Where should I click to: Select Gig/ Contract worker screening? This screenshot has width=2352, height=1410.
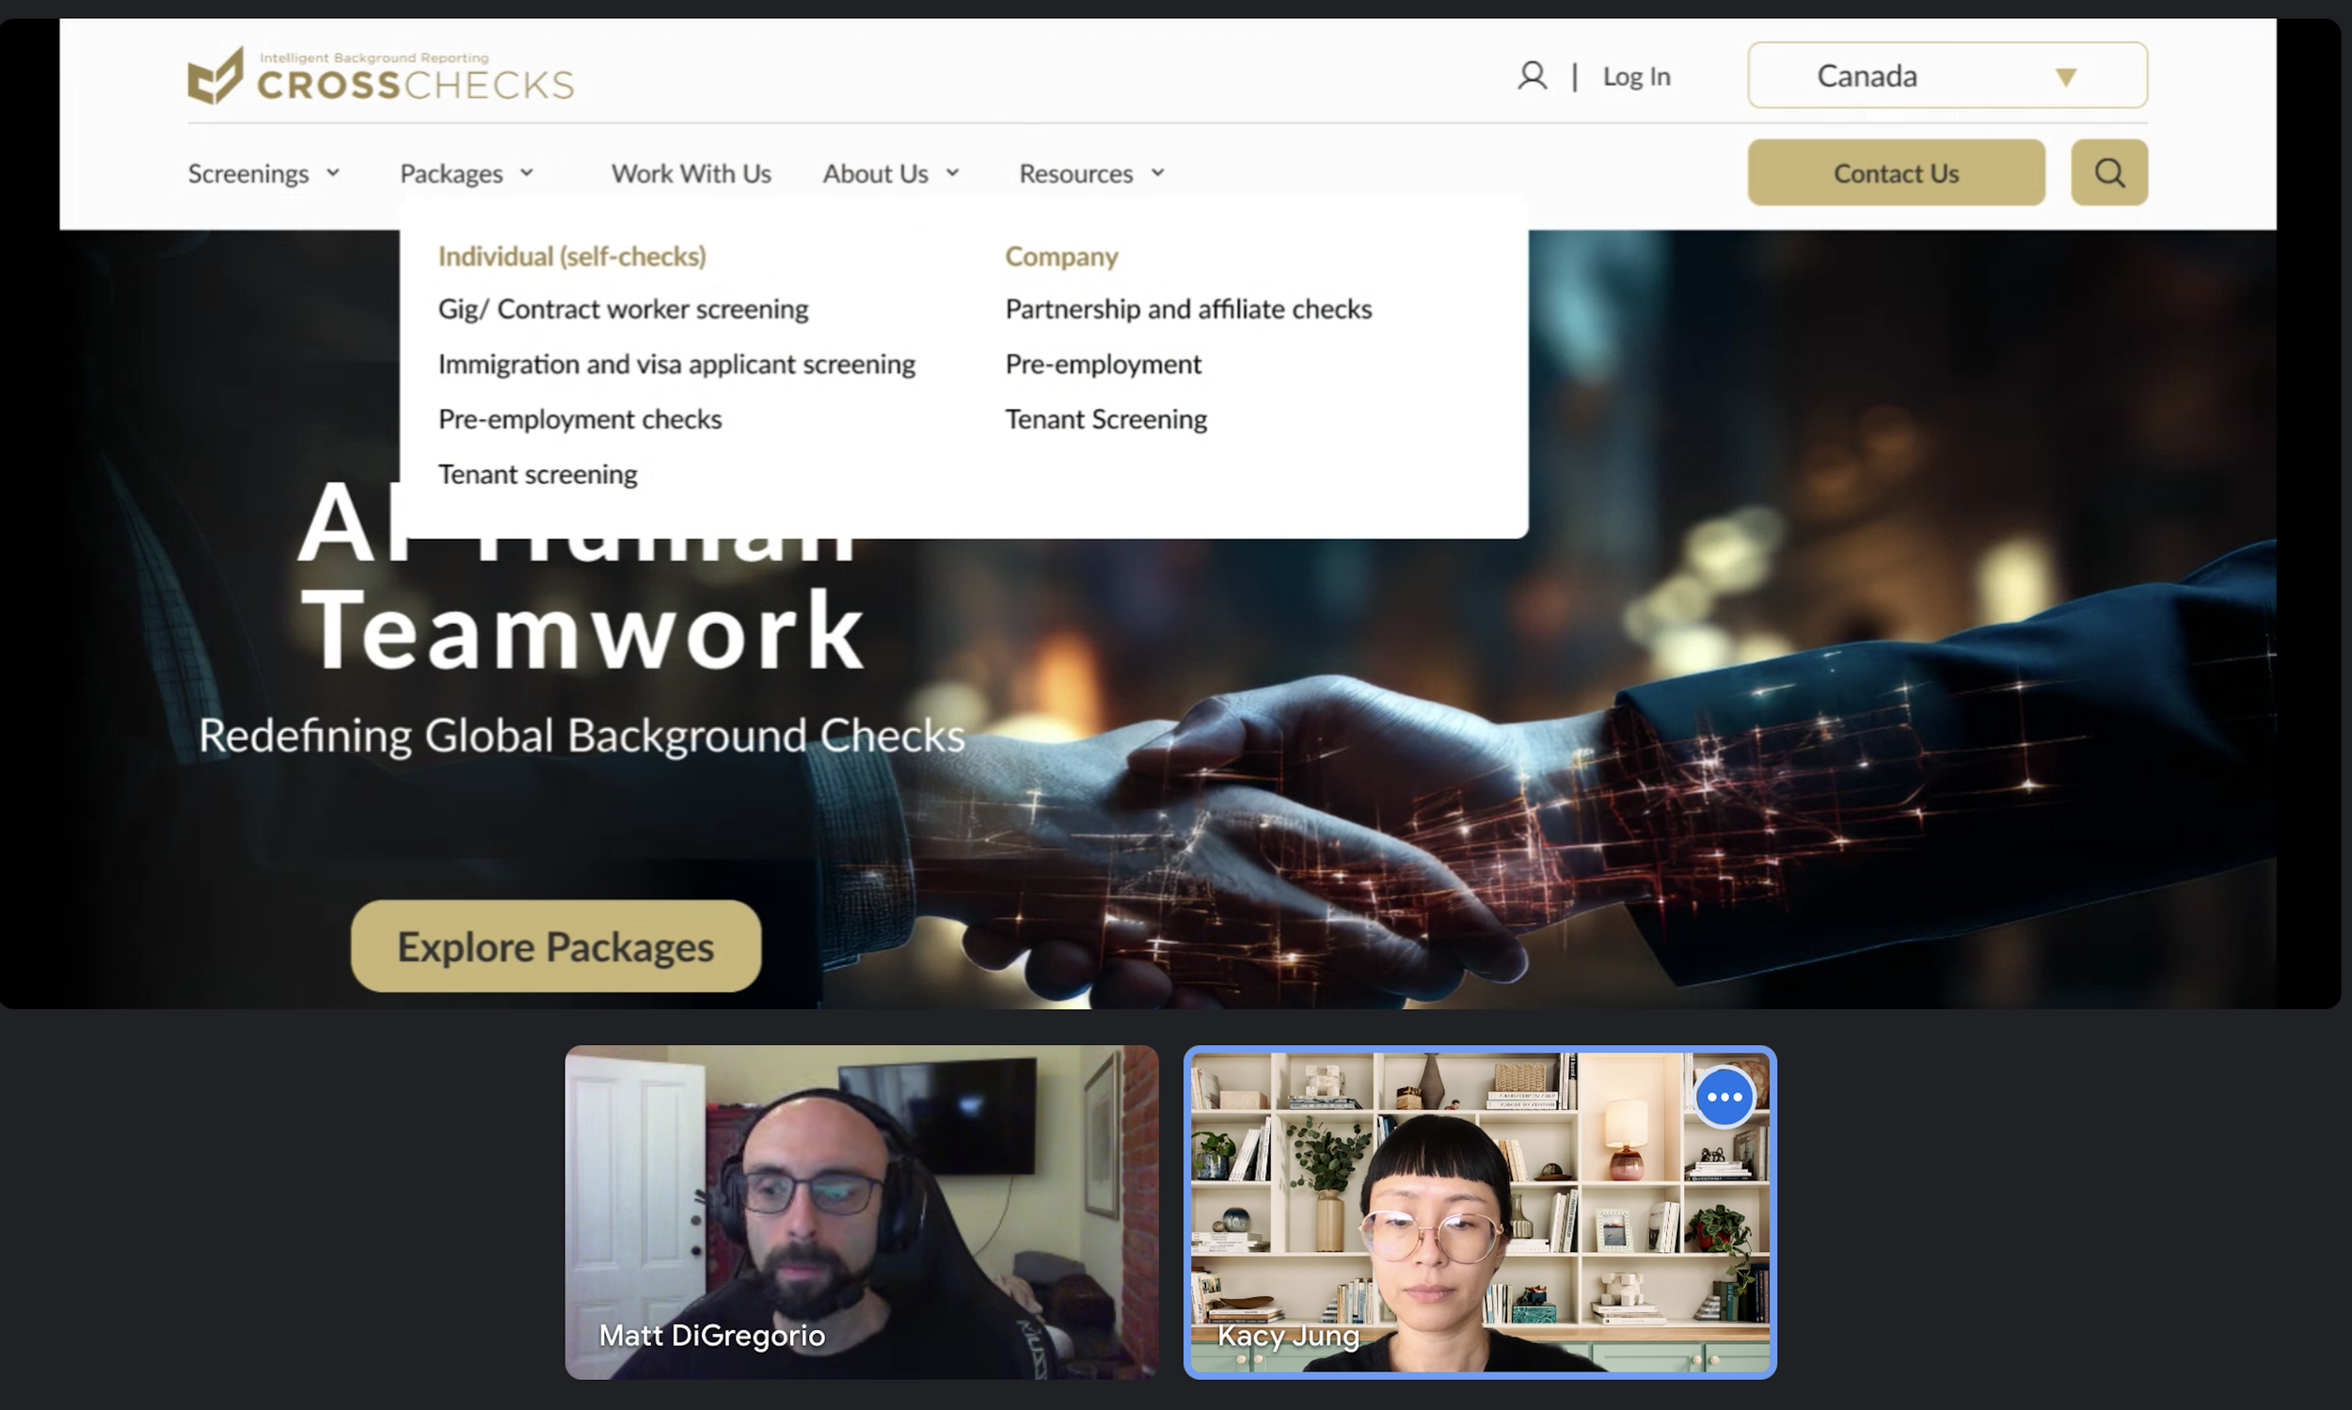623,309
